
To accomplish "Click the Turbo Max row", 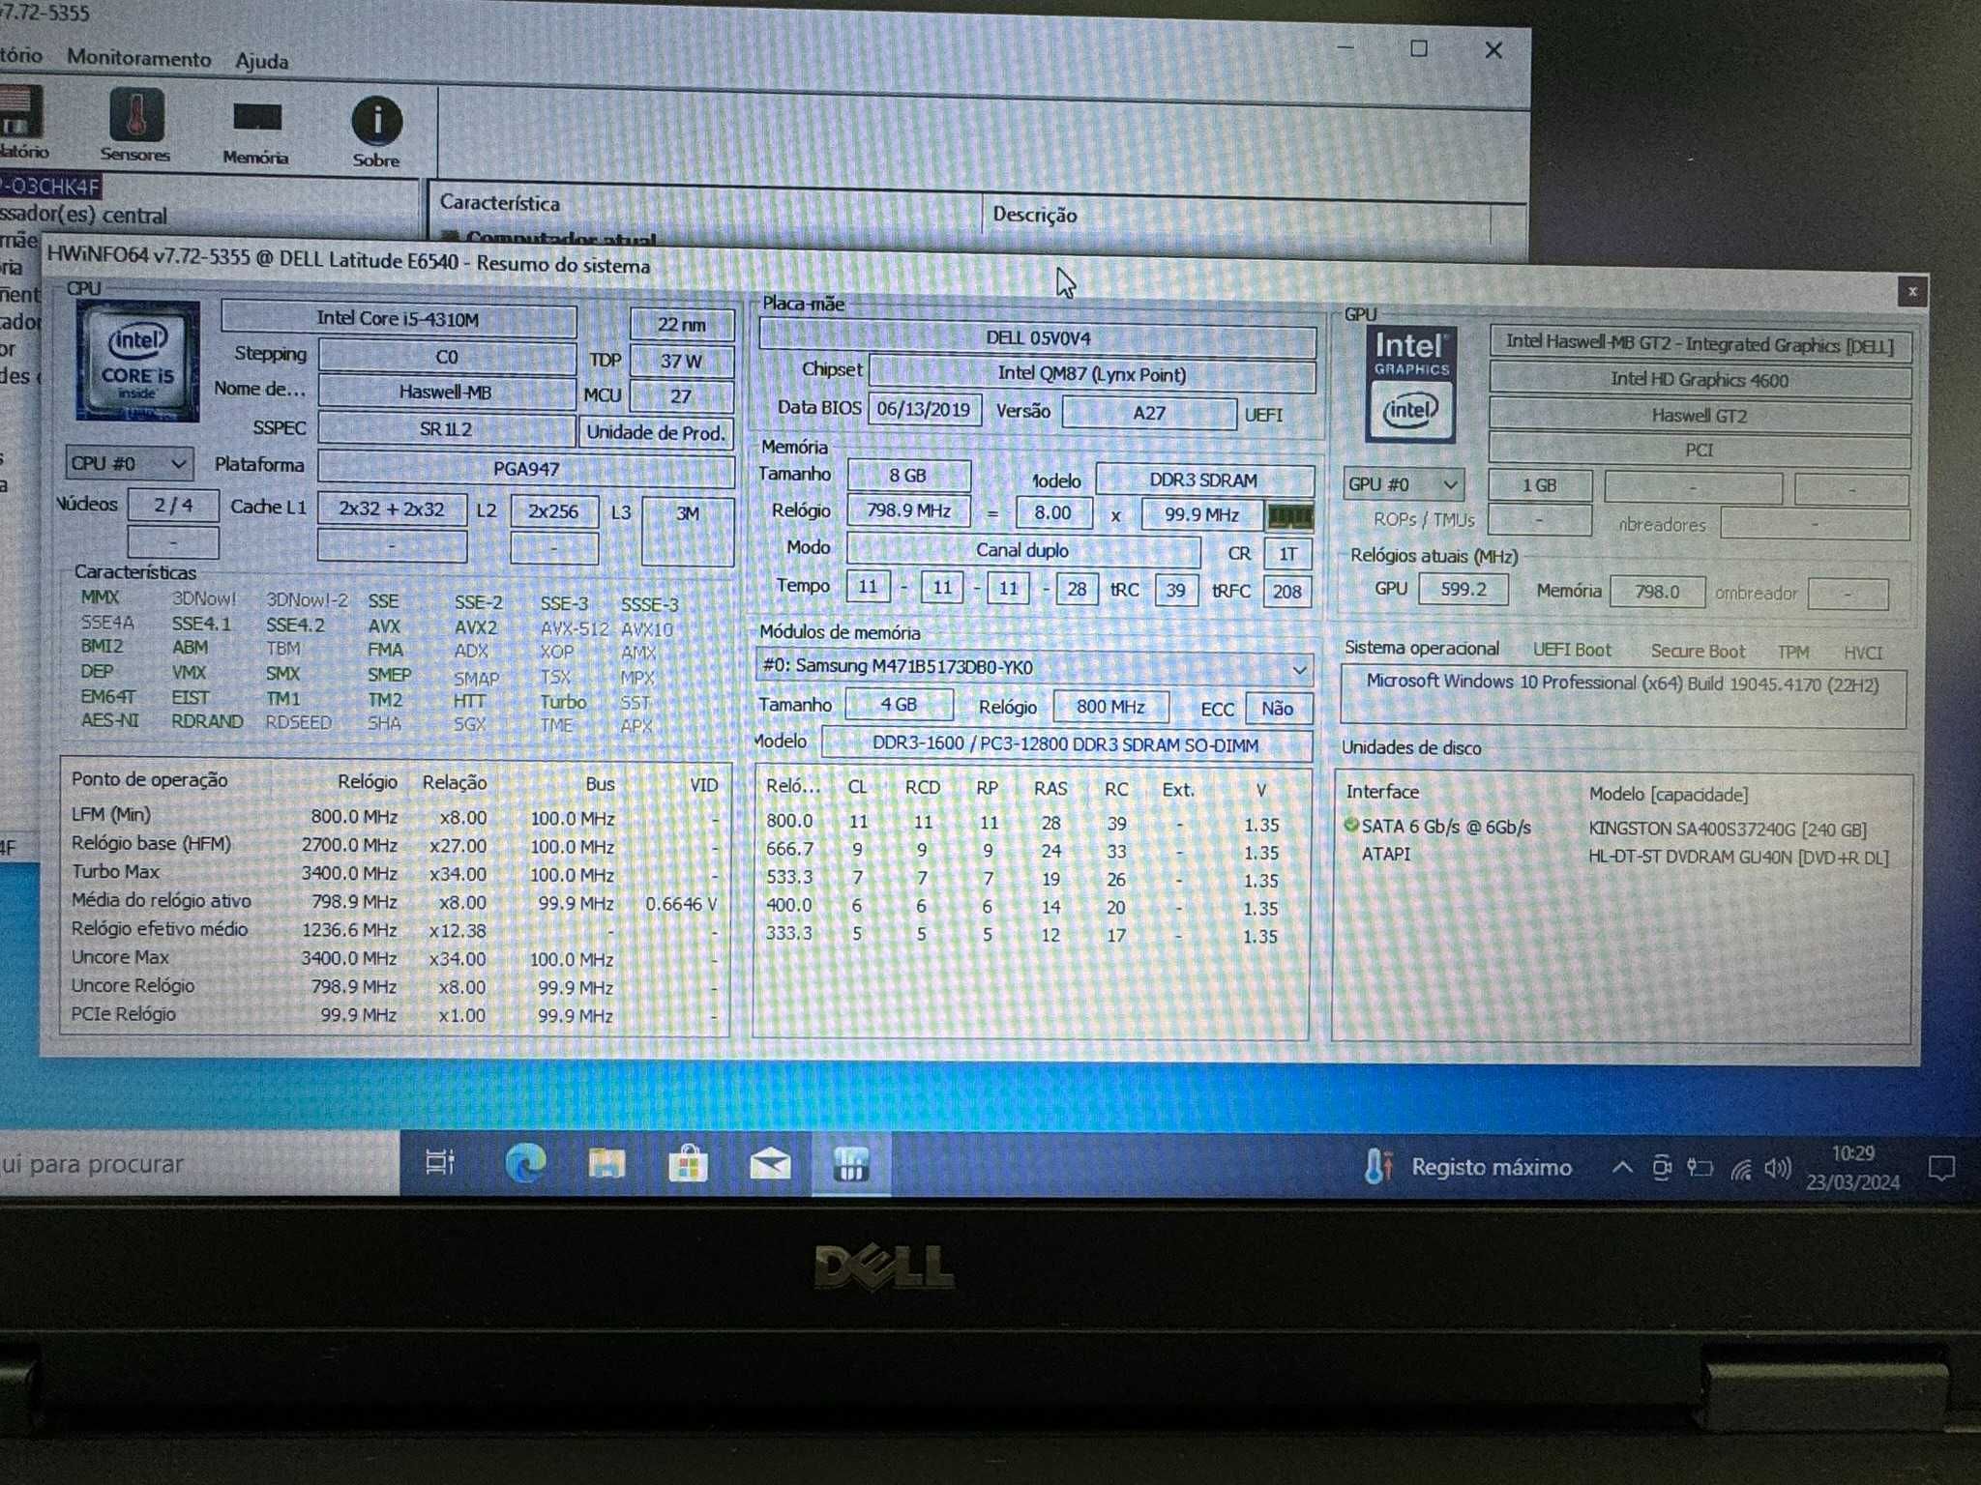I will 395,873.
